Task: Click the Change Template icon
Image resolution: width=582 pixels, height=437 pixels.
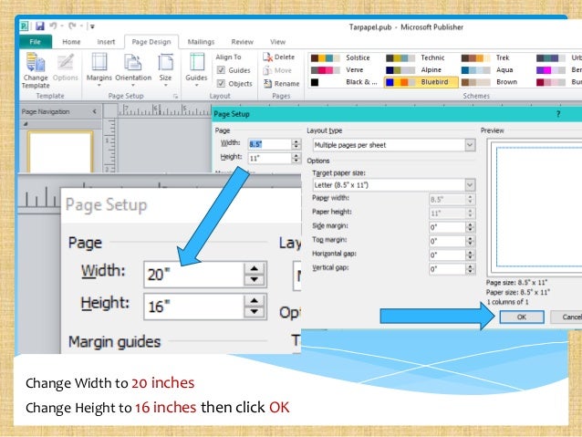Action: point(36,62)
